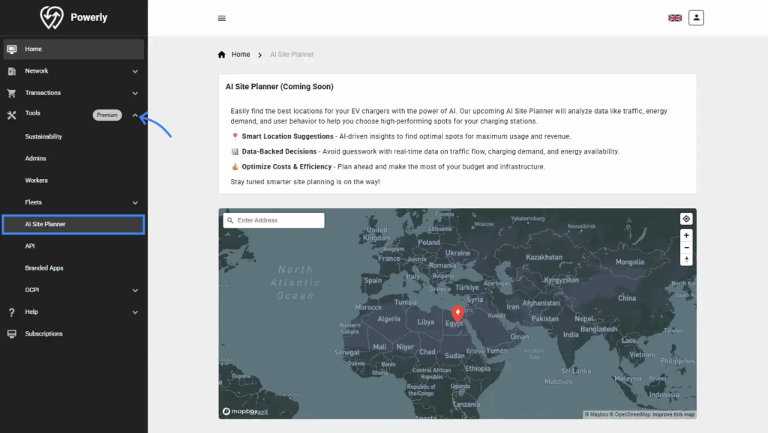Image resolution: width=768 pixels, height=433 pixels.
Task: Expand the Network menu chevron
Action: coord(135,71)
